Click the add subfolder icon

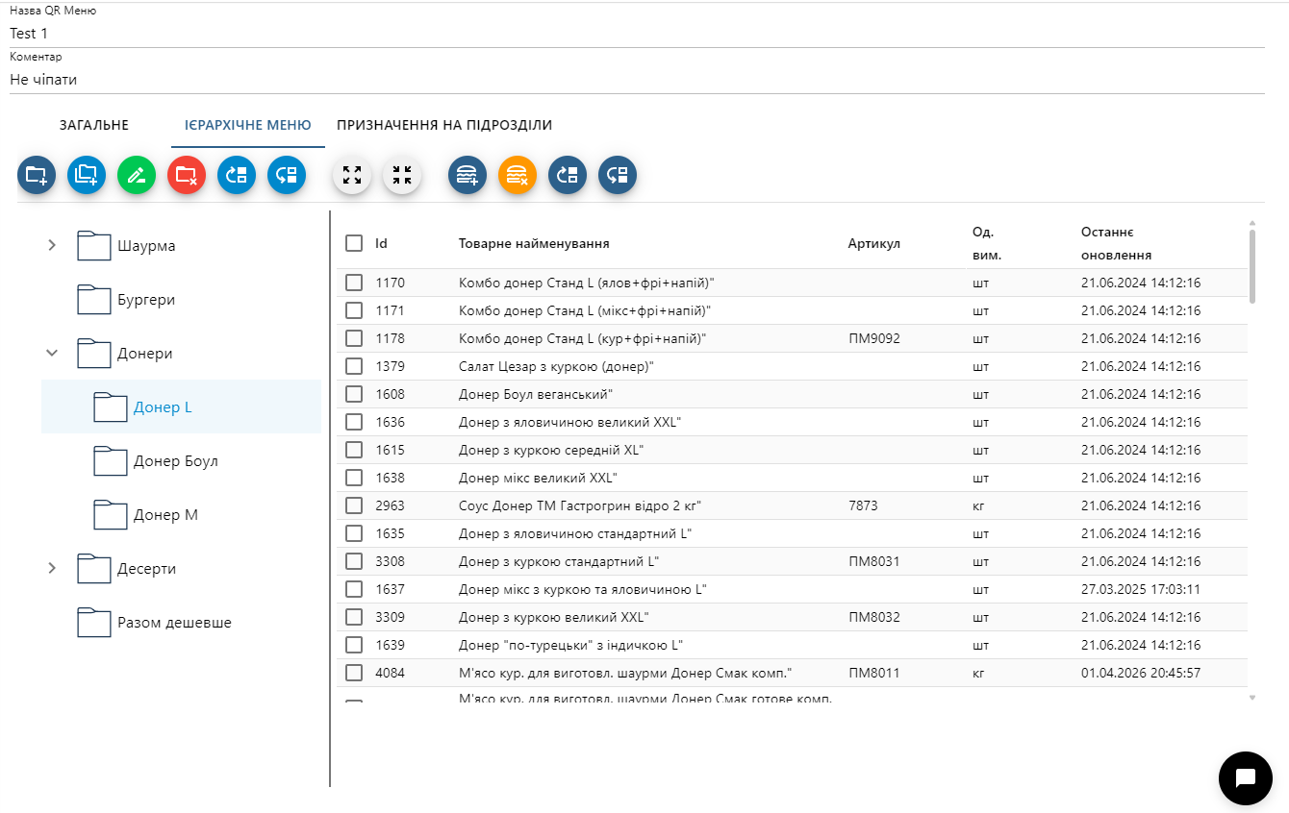(87, 175)
